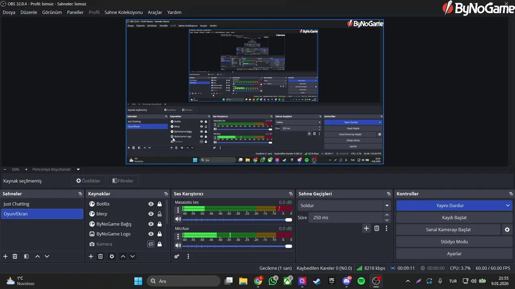Remove selected source with trash icon
Image resolution: width=515 pixels, height=289 pixels.
(x=101, y=256)
